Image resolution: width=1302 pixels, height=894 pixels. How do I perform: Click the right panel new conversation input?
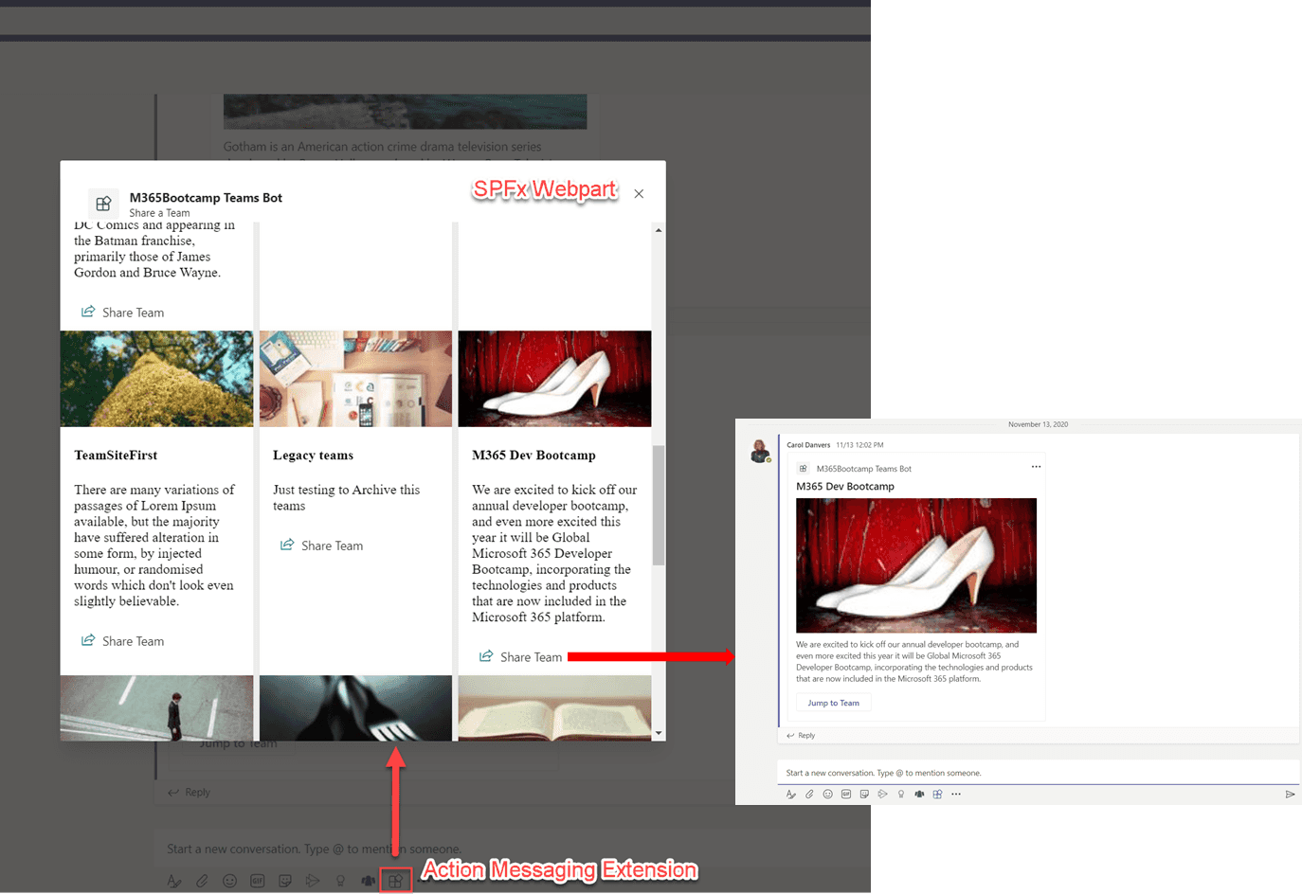(x=1038, y=773)
